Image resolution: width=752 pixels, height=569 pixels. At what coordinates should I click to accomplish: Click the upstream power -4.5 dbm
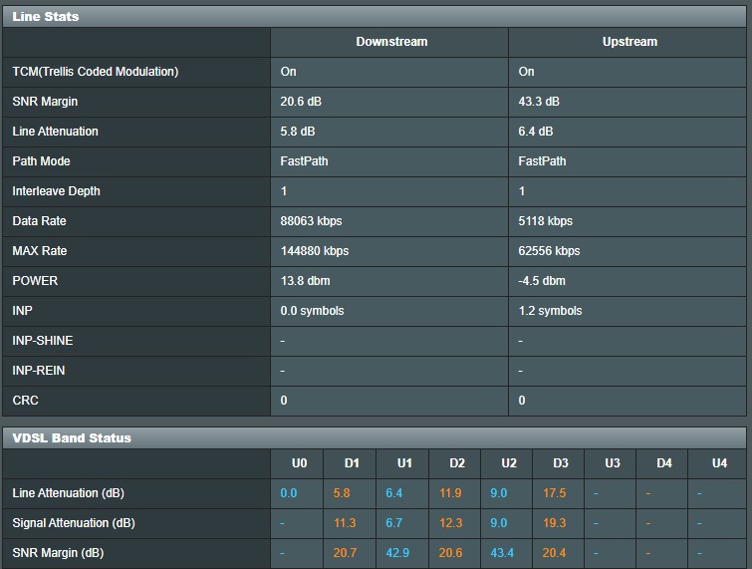[542, 281]
